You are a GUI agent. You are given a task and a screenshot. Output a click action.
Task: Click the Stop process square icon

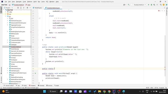[157, 5]
